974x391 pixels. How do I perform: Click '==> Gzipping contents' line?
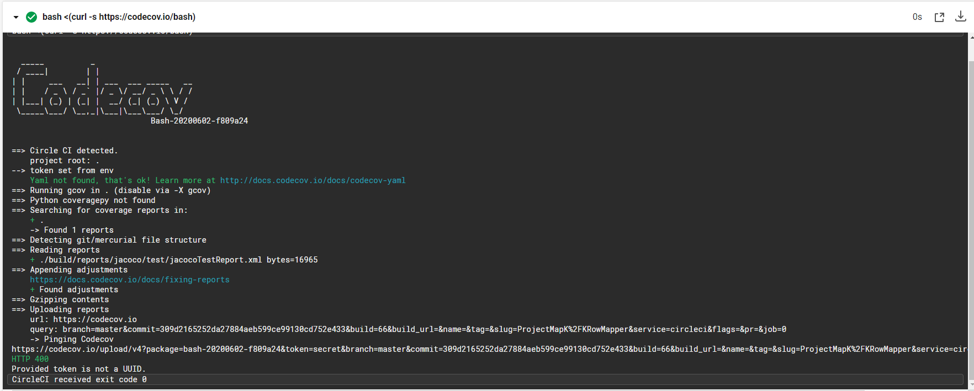[x=60, y=299]
